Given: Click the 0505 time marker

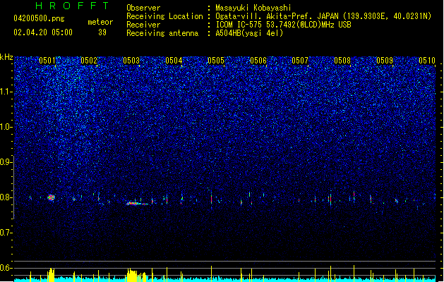Looking at the screenshot, I should point(216,61).
